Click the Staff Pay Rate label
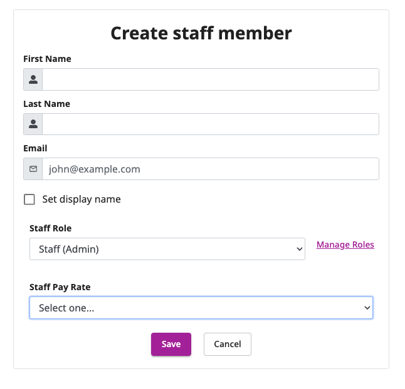This screenshot has width=405, height=389. pyautogui.click(x=60, y=287)
